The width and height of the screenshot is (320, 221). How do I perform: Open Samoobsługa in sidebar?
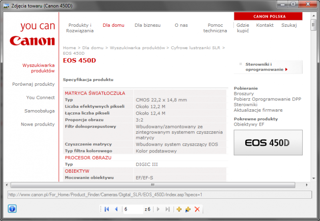click(x=40, y=111)
